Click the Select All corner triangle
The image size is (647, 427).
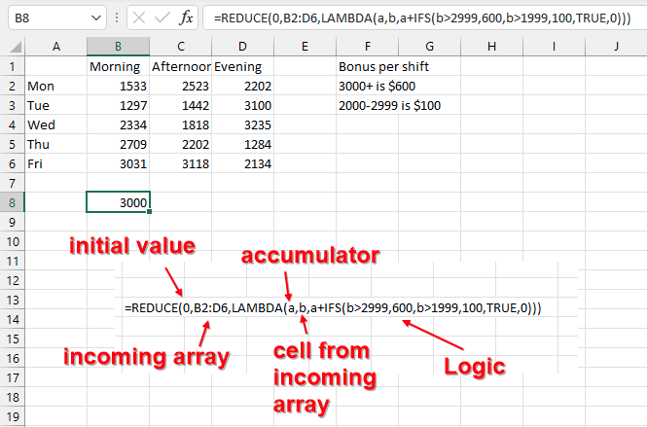(x=12, y=46)
